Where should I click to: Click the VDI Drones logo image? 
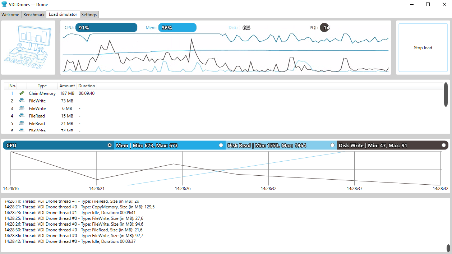[28, 47]
